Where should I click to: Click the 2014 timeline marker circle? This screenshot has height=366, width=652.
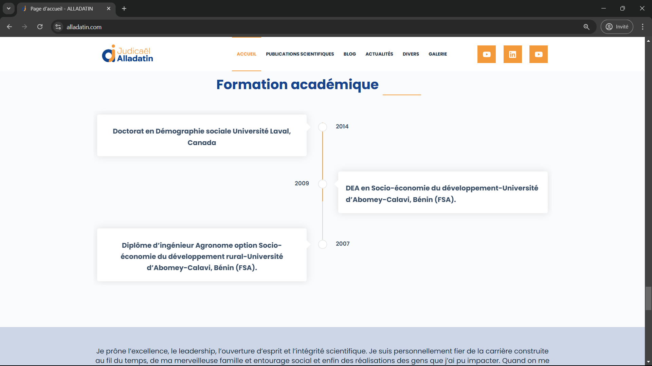coord(322,127)
